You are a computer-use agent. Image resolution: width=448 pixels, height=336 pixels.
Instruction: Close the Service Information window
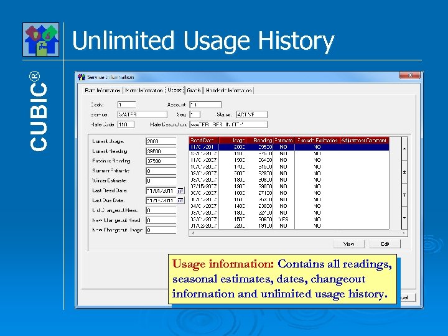(410, 75)
